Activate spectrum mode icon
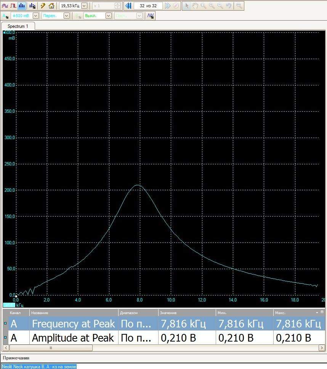 click(22, 6)
